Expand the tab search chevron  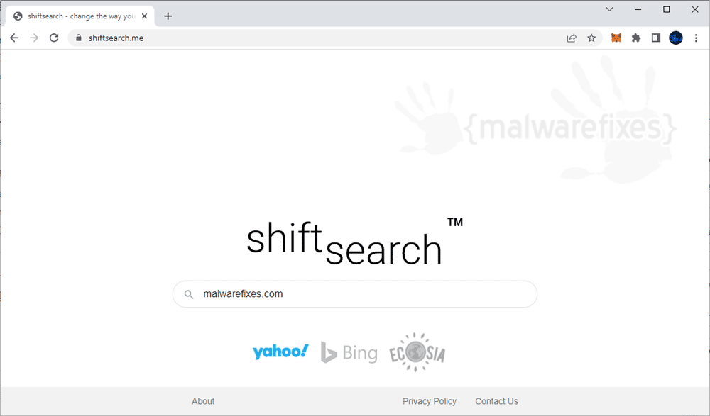click(x=609, y=9)
